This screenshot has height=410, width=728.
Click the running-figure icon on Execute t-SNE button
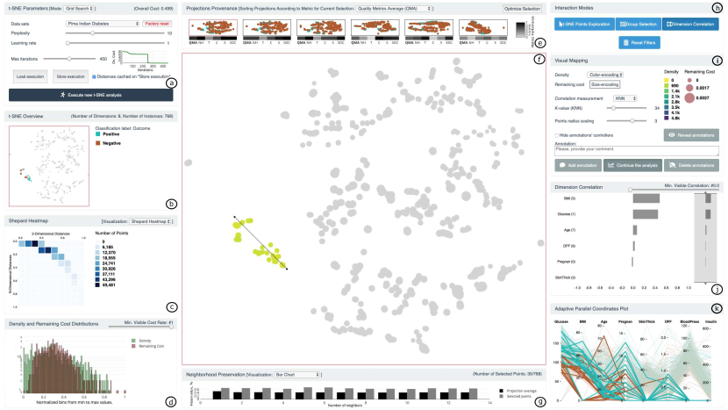pos(64,95)
